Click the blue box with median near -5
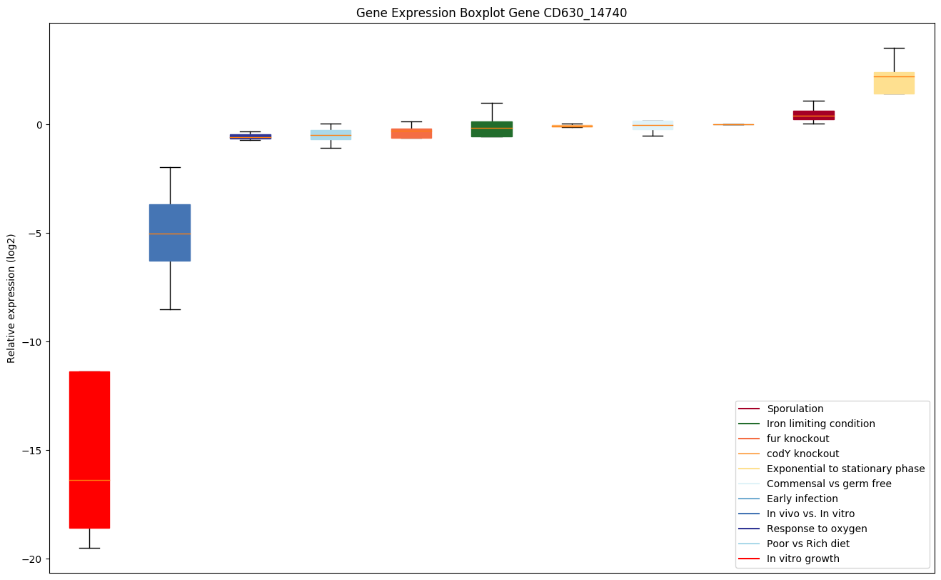Image resolution: width=941 pixels, height=580 pixels. click(x=170, y=232)
